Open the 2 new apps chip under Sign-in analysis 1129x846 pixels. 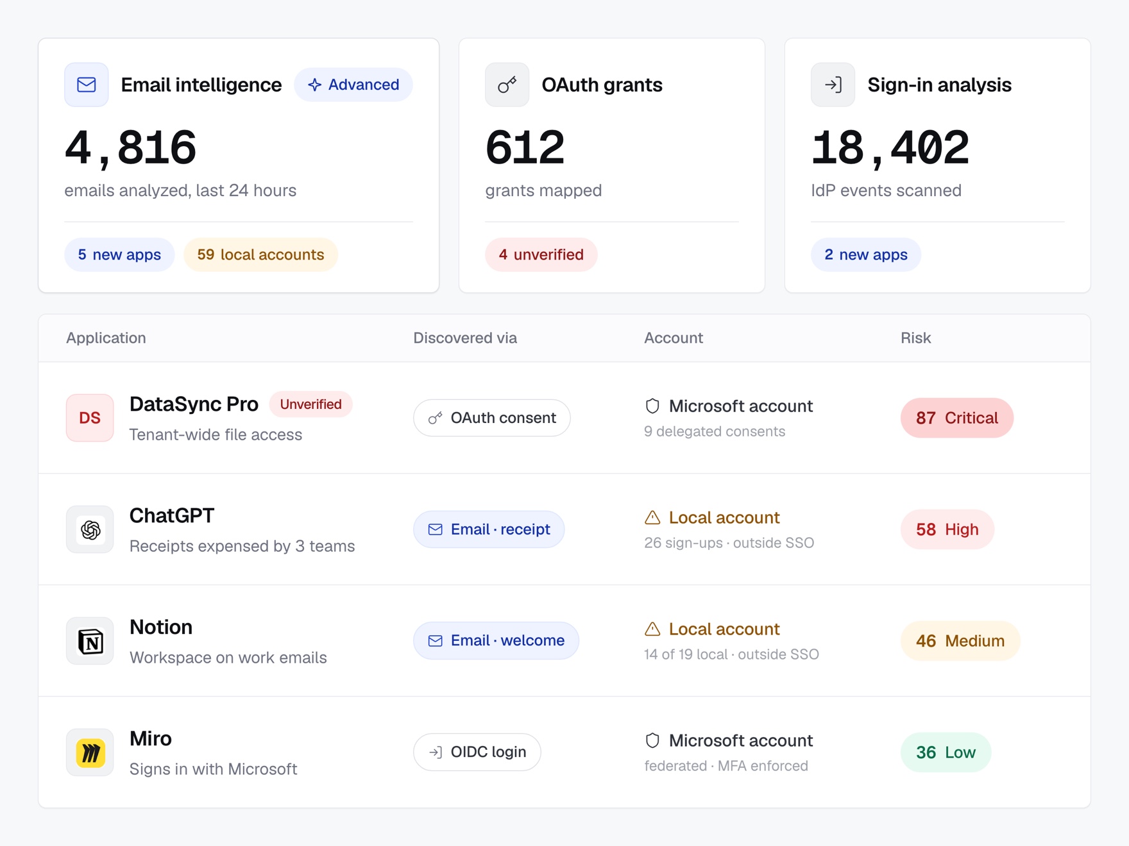click(866, 254)
